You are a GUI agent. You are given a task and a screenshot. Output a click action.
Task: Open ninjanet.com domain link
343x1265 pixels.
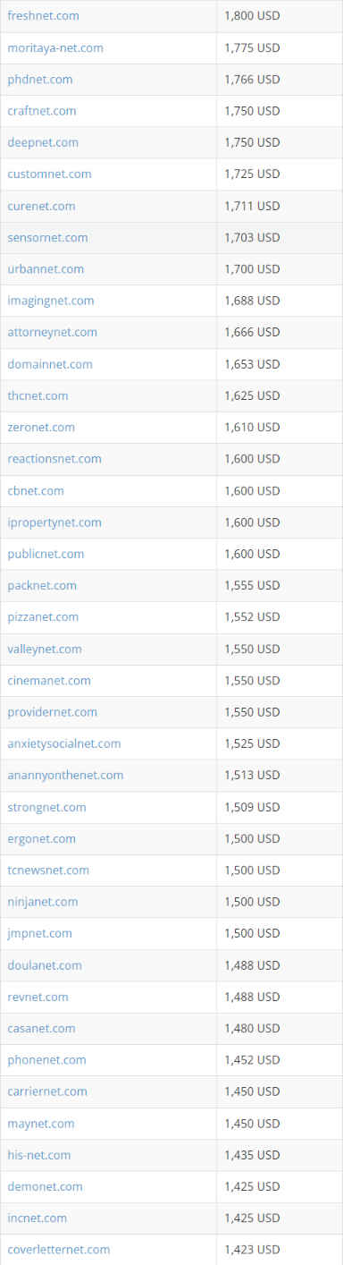point(43,902)
